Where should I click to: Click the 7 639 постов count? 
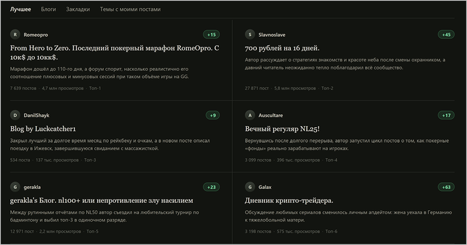click(23, 88)
